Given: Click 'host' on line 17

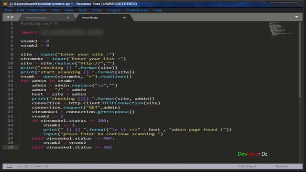Looking at the screenshot, I should (x=37, y=94).
